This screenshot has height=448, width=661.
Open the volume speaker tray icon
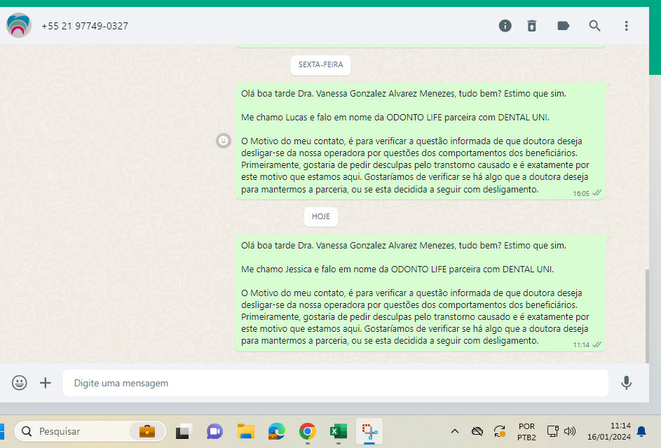pyautogui.click(x=570, y=431)
